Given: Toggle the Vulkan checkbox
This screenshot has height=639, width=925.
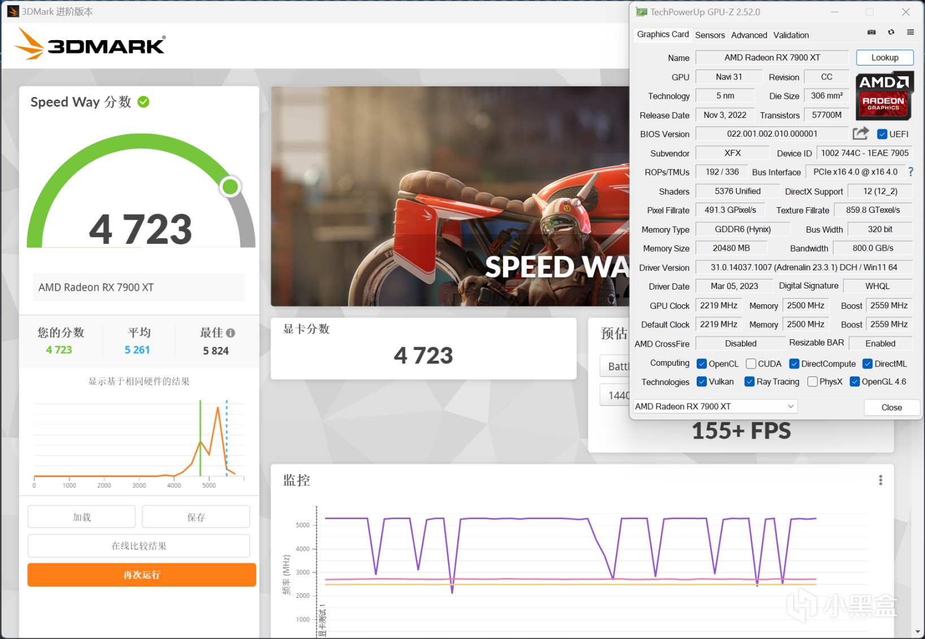Looking at the screenshot, I should [x=702, y=382].
